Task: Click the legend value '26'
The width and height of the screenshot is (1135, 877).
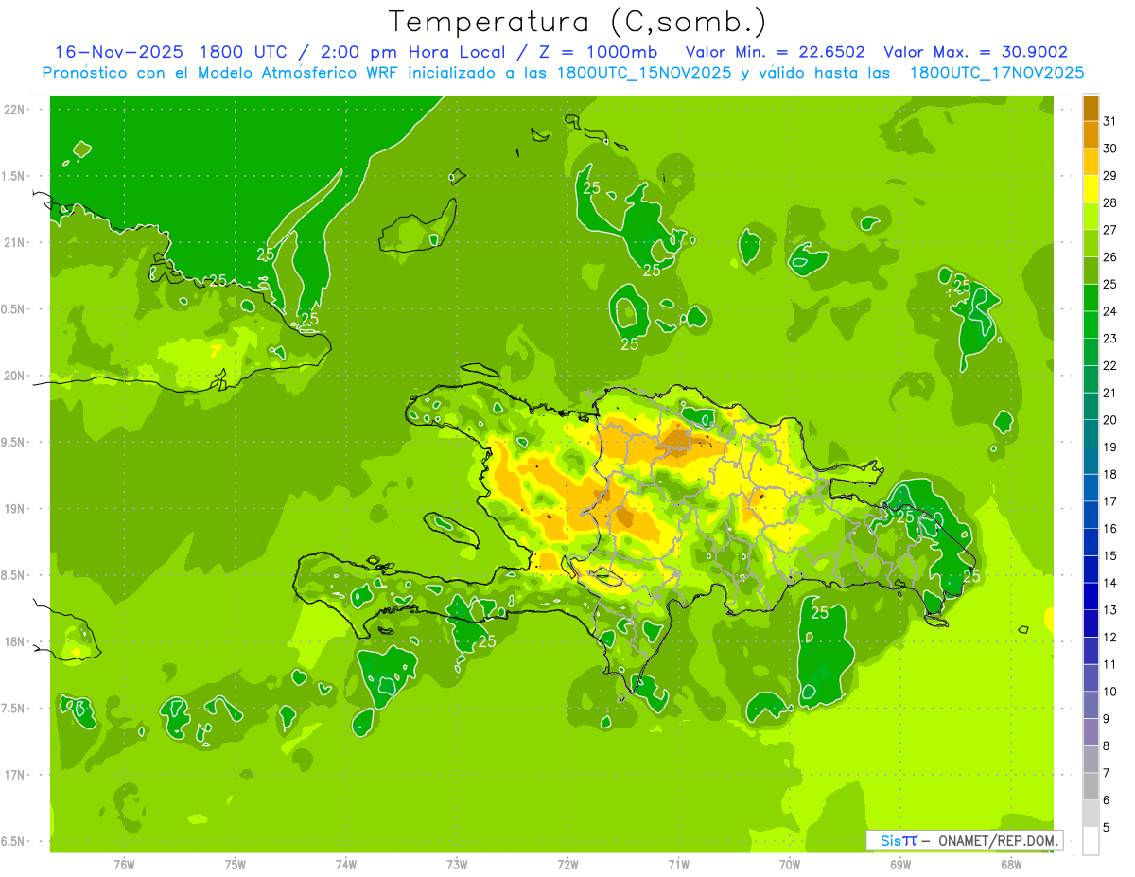Action: tap(1109, 257)
